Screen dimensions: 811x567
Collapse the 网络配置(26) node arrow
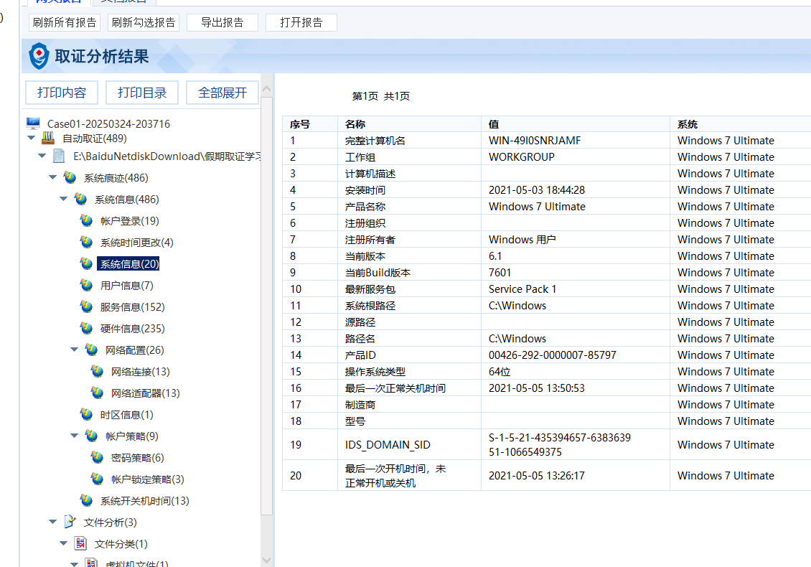click(x=75, y=350)
